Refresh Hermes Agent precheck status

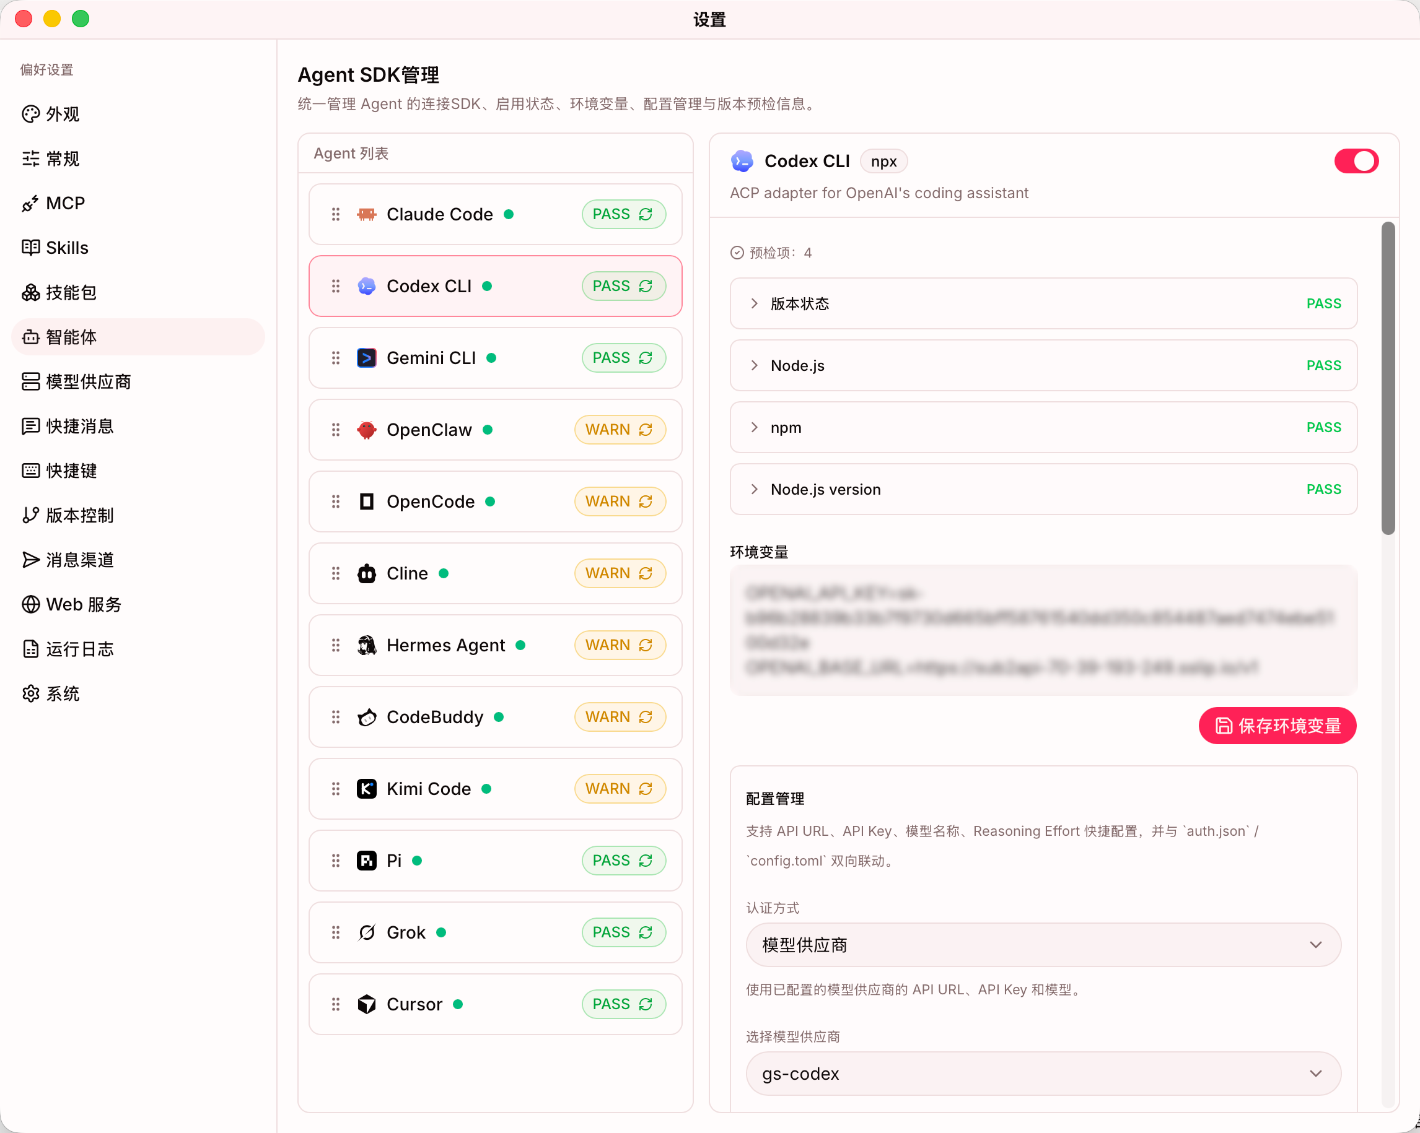[646, 645]
